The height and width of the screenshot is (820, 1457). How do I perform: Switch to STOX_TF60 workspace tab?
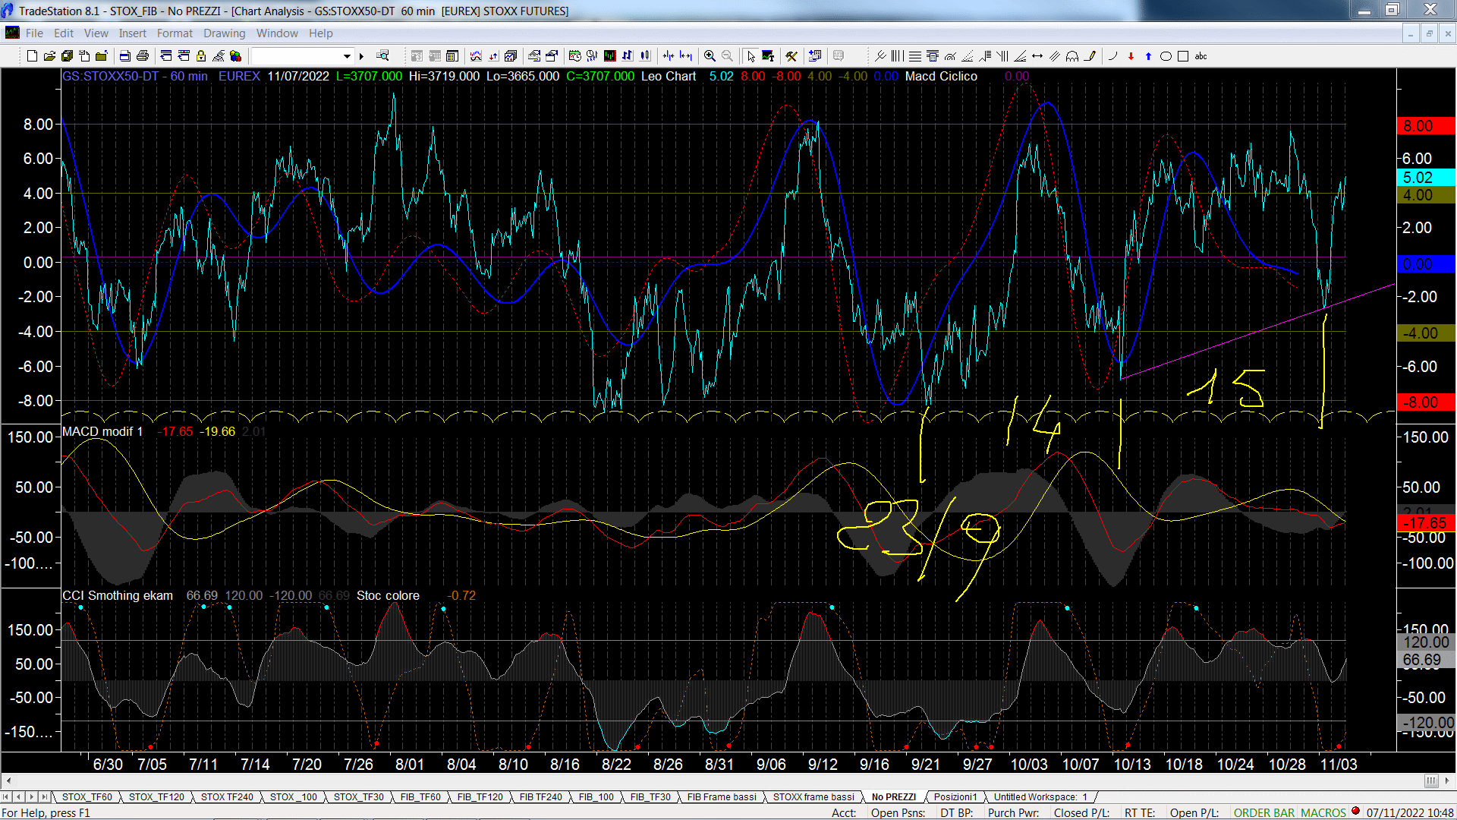click(x=87, y=797)
